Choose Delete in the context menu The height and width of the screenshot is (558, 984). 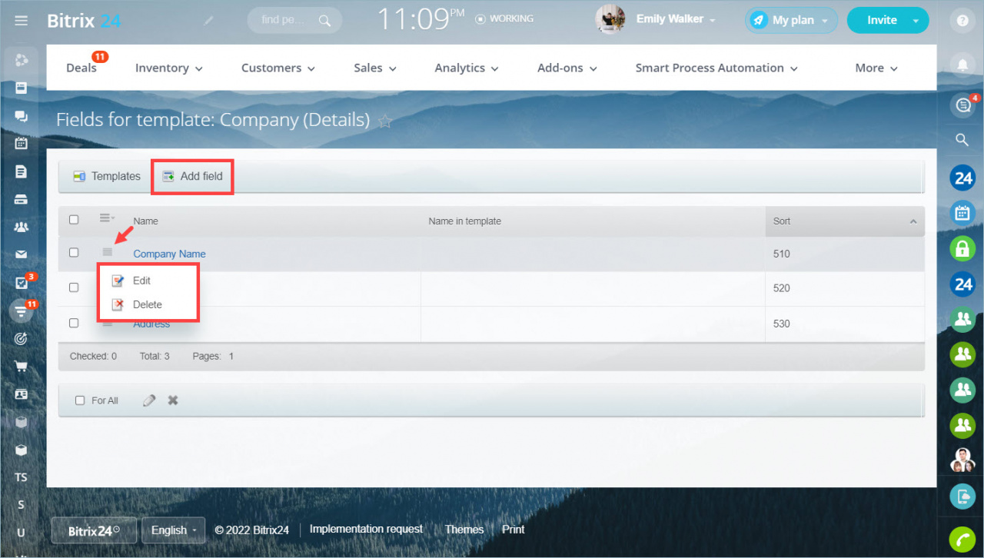148,304
